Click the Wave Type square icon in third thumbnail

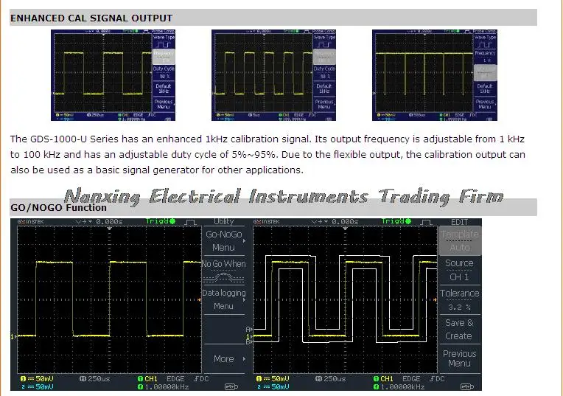pyautogui.click(x=485, y=44)
